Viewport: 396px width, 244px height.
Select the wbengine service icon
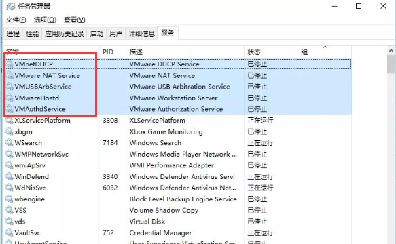pyautogui.click(x=10, y=199)
